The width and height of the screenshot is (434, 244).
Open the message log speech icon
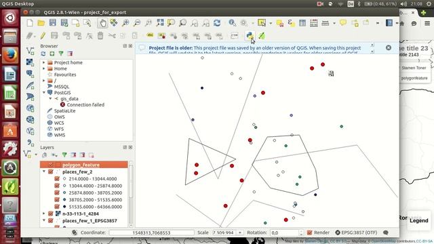tap(386, 232)
